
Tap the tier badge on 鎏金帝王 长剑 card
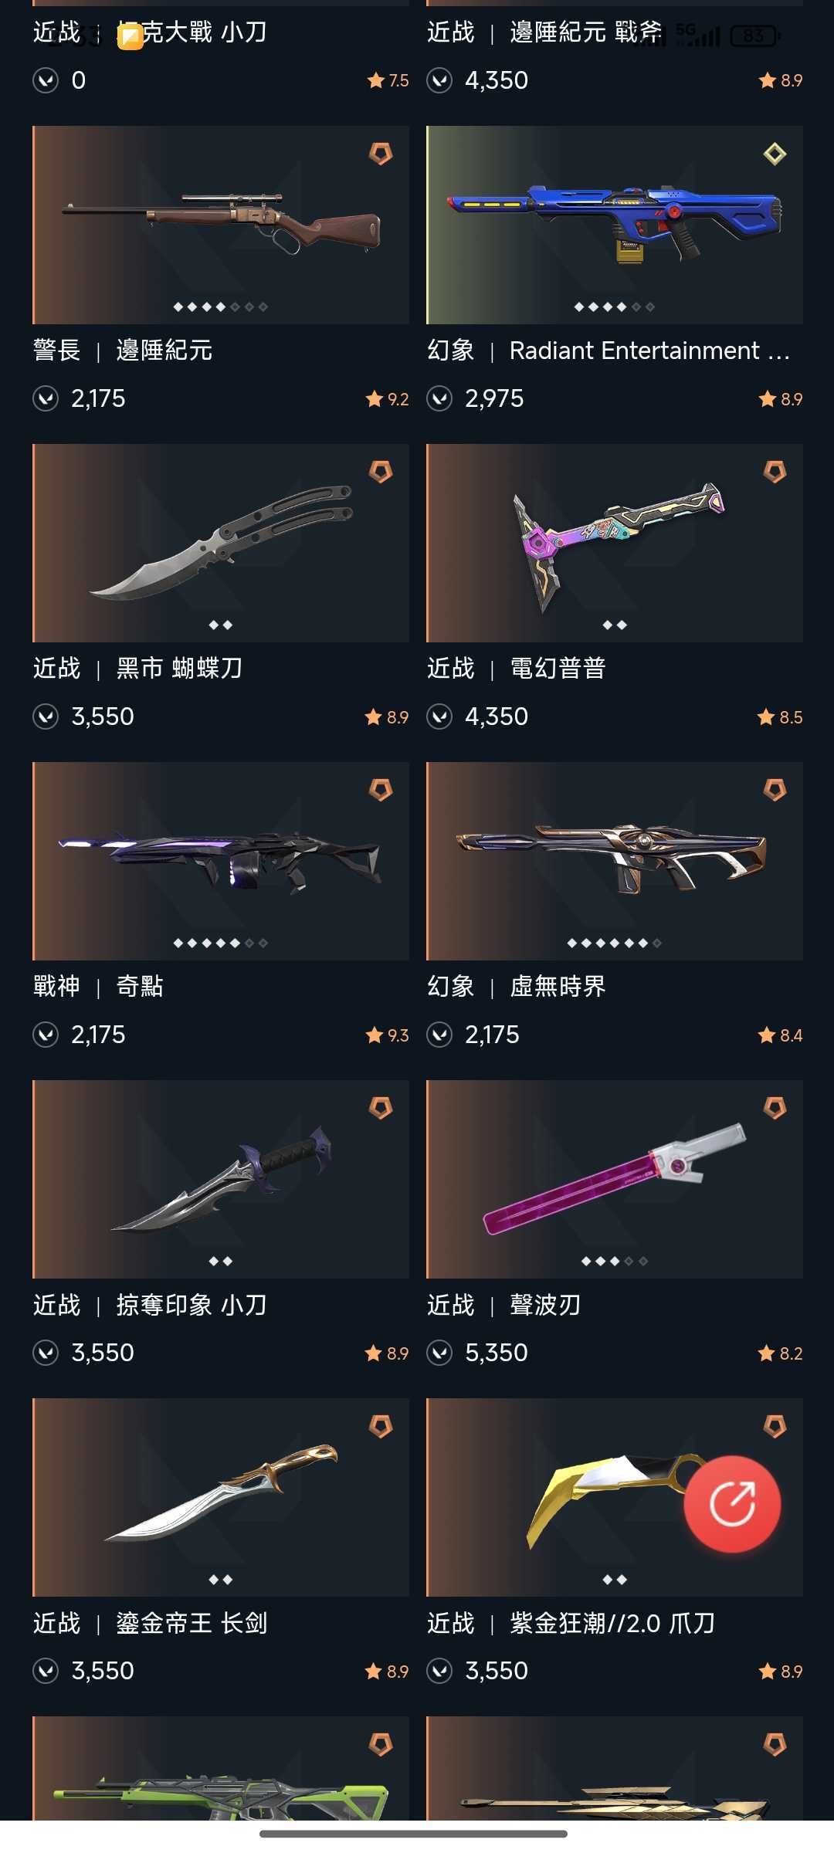[381, 1426]
